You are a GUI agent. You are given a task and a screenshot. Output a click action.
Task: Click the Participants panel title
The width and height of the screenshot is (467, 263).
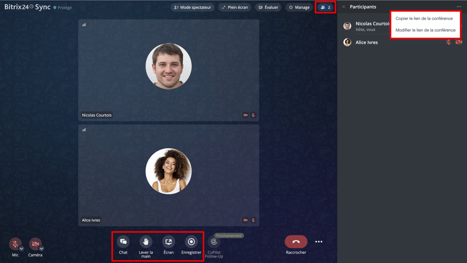(363, 7)
